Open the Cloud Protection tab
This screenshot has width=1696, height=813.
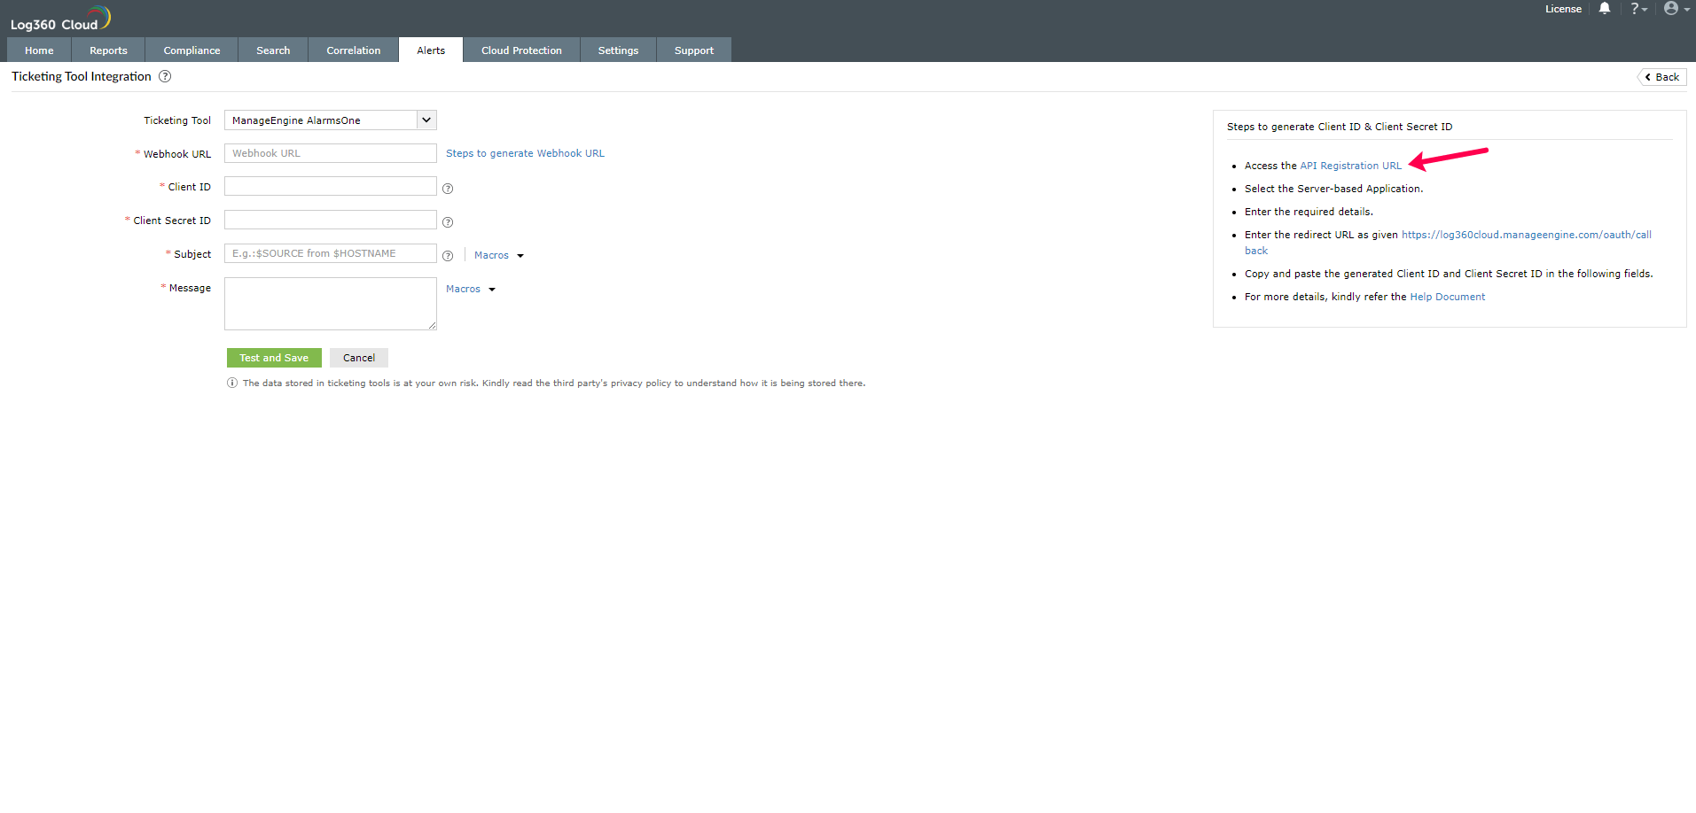tap(521, 50)
